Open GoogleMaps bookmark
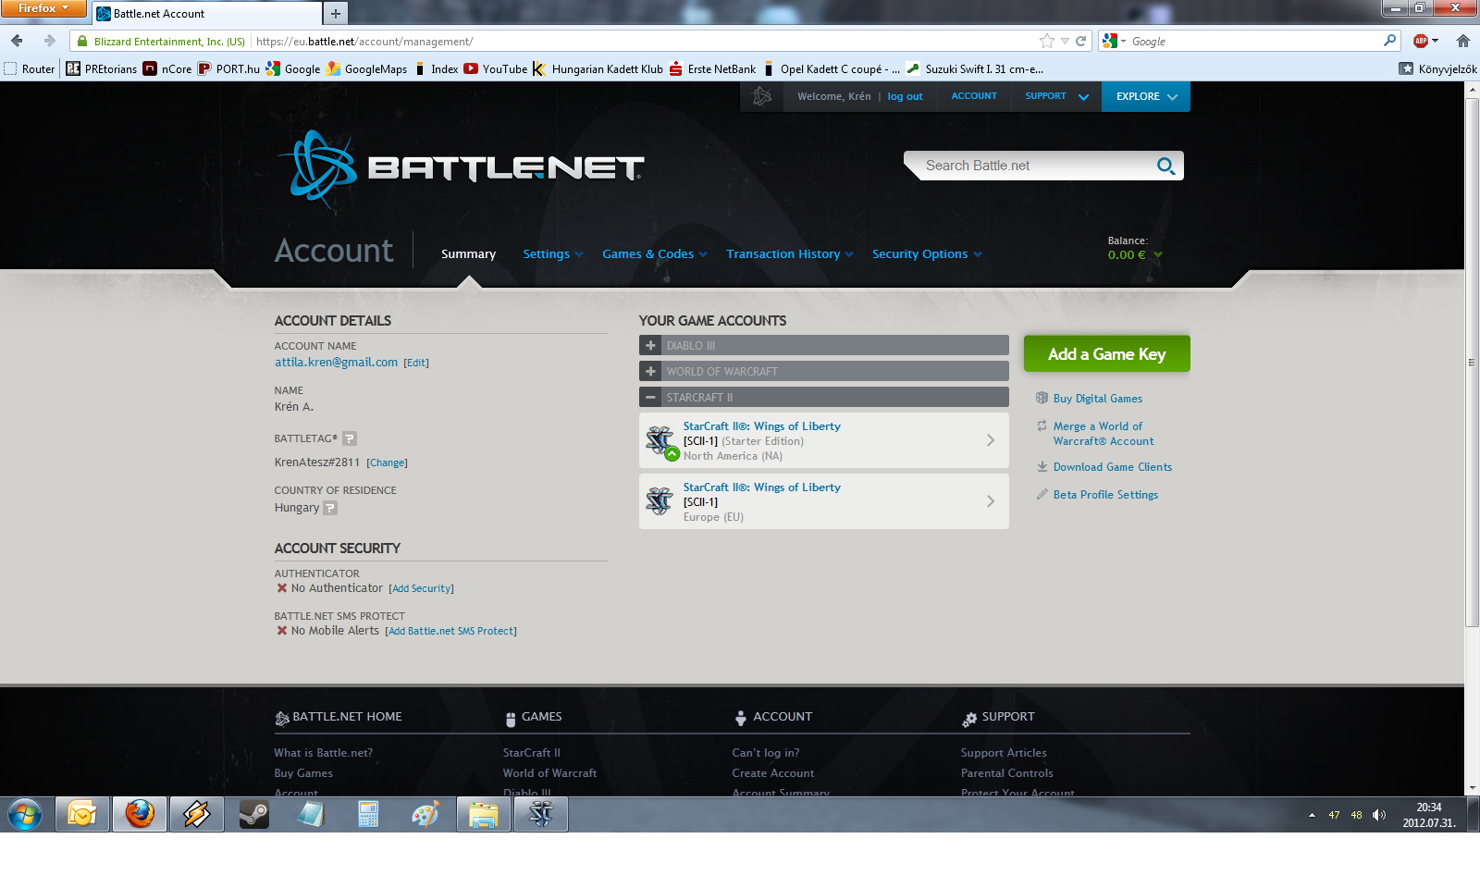This screenshot has width=1480, height=888. tap(367, 68)
